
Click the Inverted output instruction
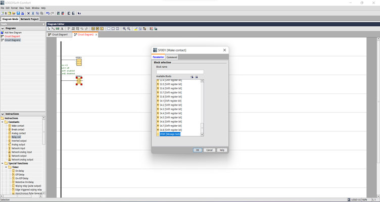coord(19,141)
